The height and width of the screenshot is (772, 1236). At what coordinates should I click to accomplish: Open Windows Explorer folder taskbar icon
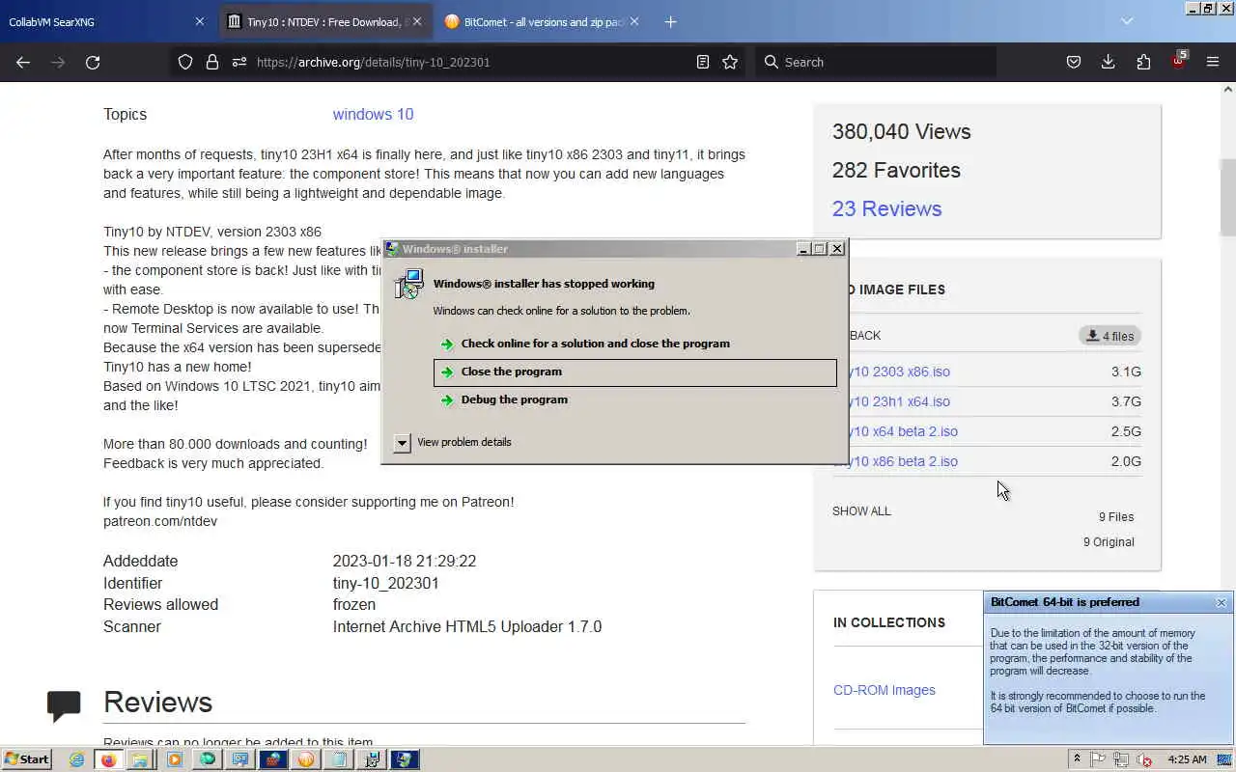[x=141, y=759]
